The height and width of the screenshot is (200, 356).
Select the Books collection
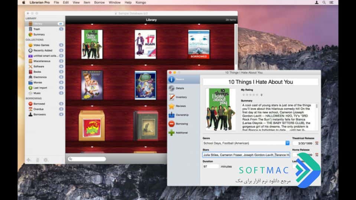(45, 71)
